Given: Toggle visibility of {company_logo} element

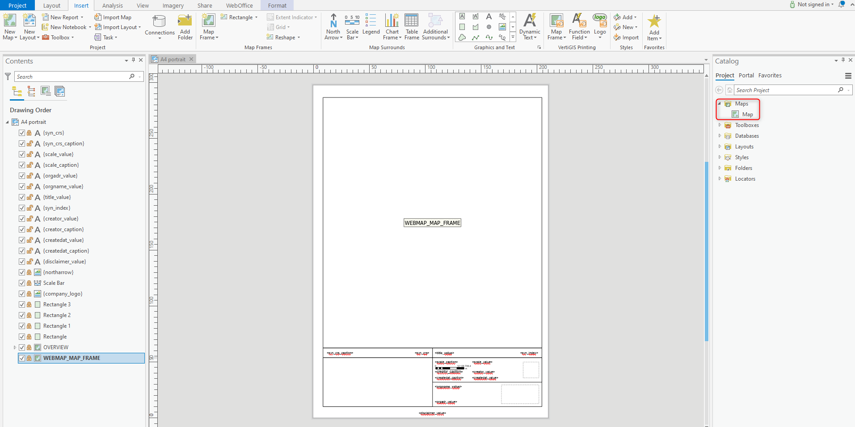Looking at the screenshot, I should (x=22, y=294).
